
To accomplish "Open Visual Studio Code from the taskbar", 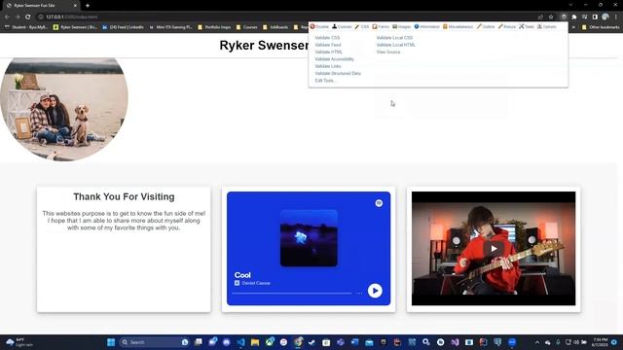I will click(240, 342).
